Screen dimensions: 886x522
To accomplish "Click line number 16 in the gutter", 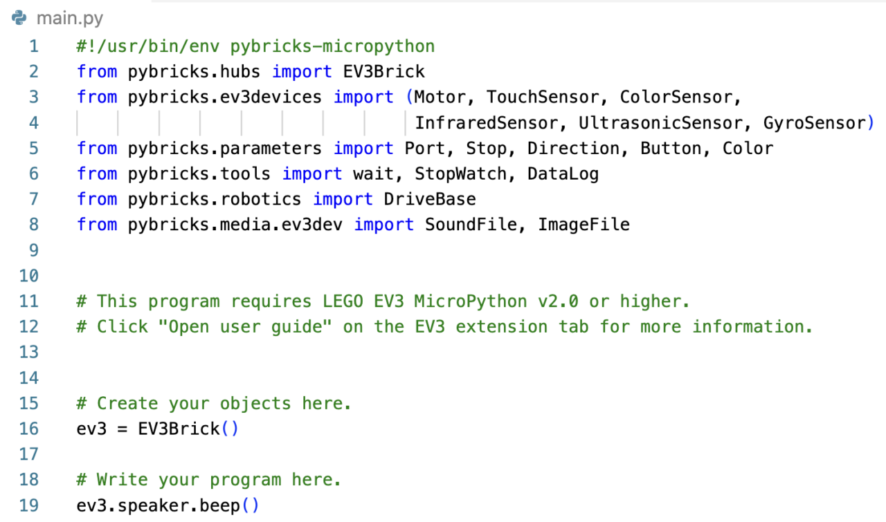I will point(29,429).
